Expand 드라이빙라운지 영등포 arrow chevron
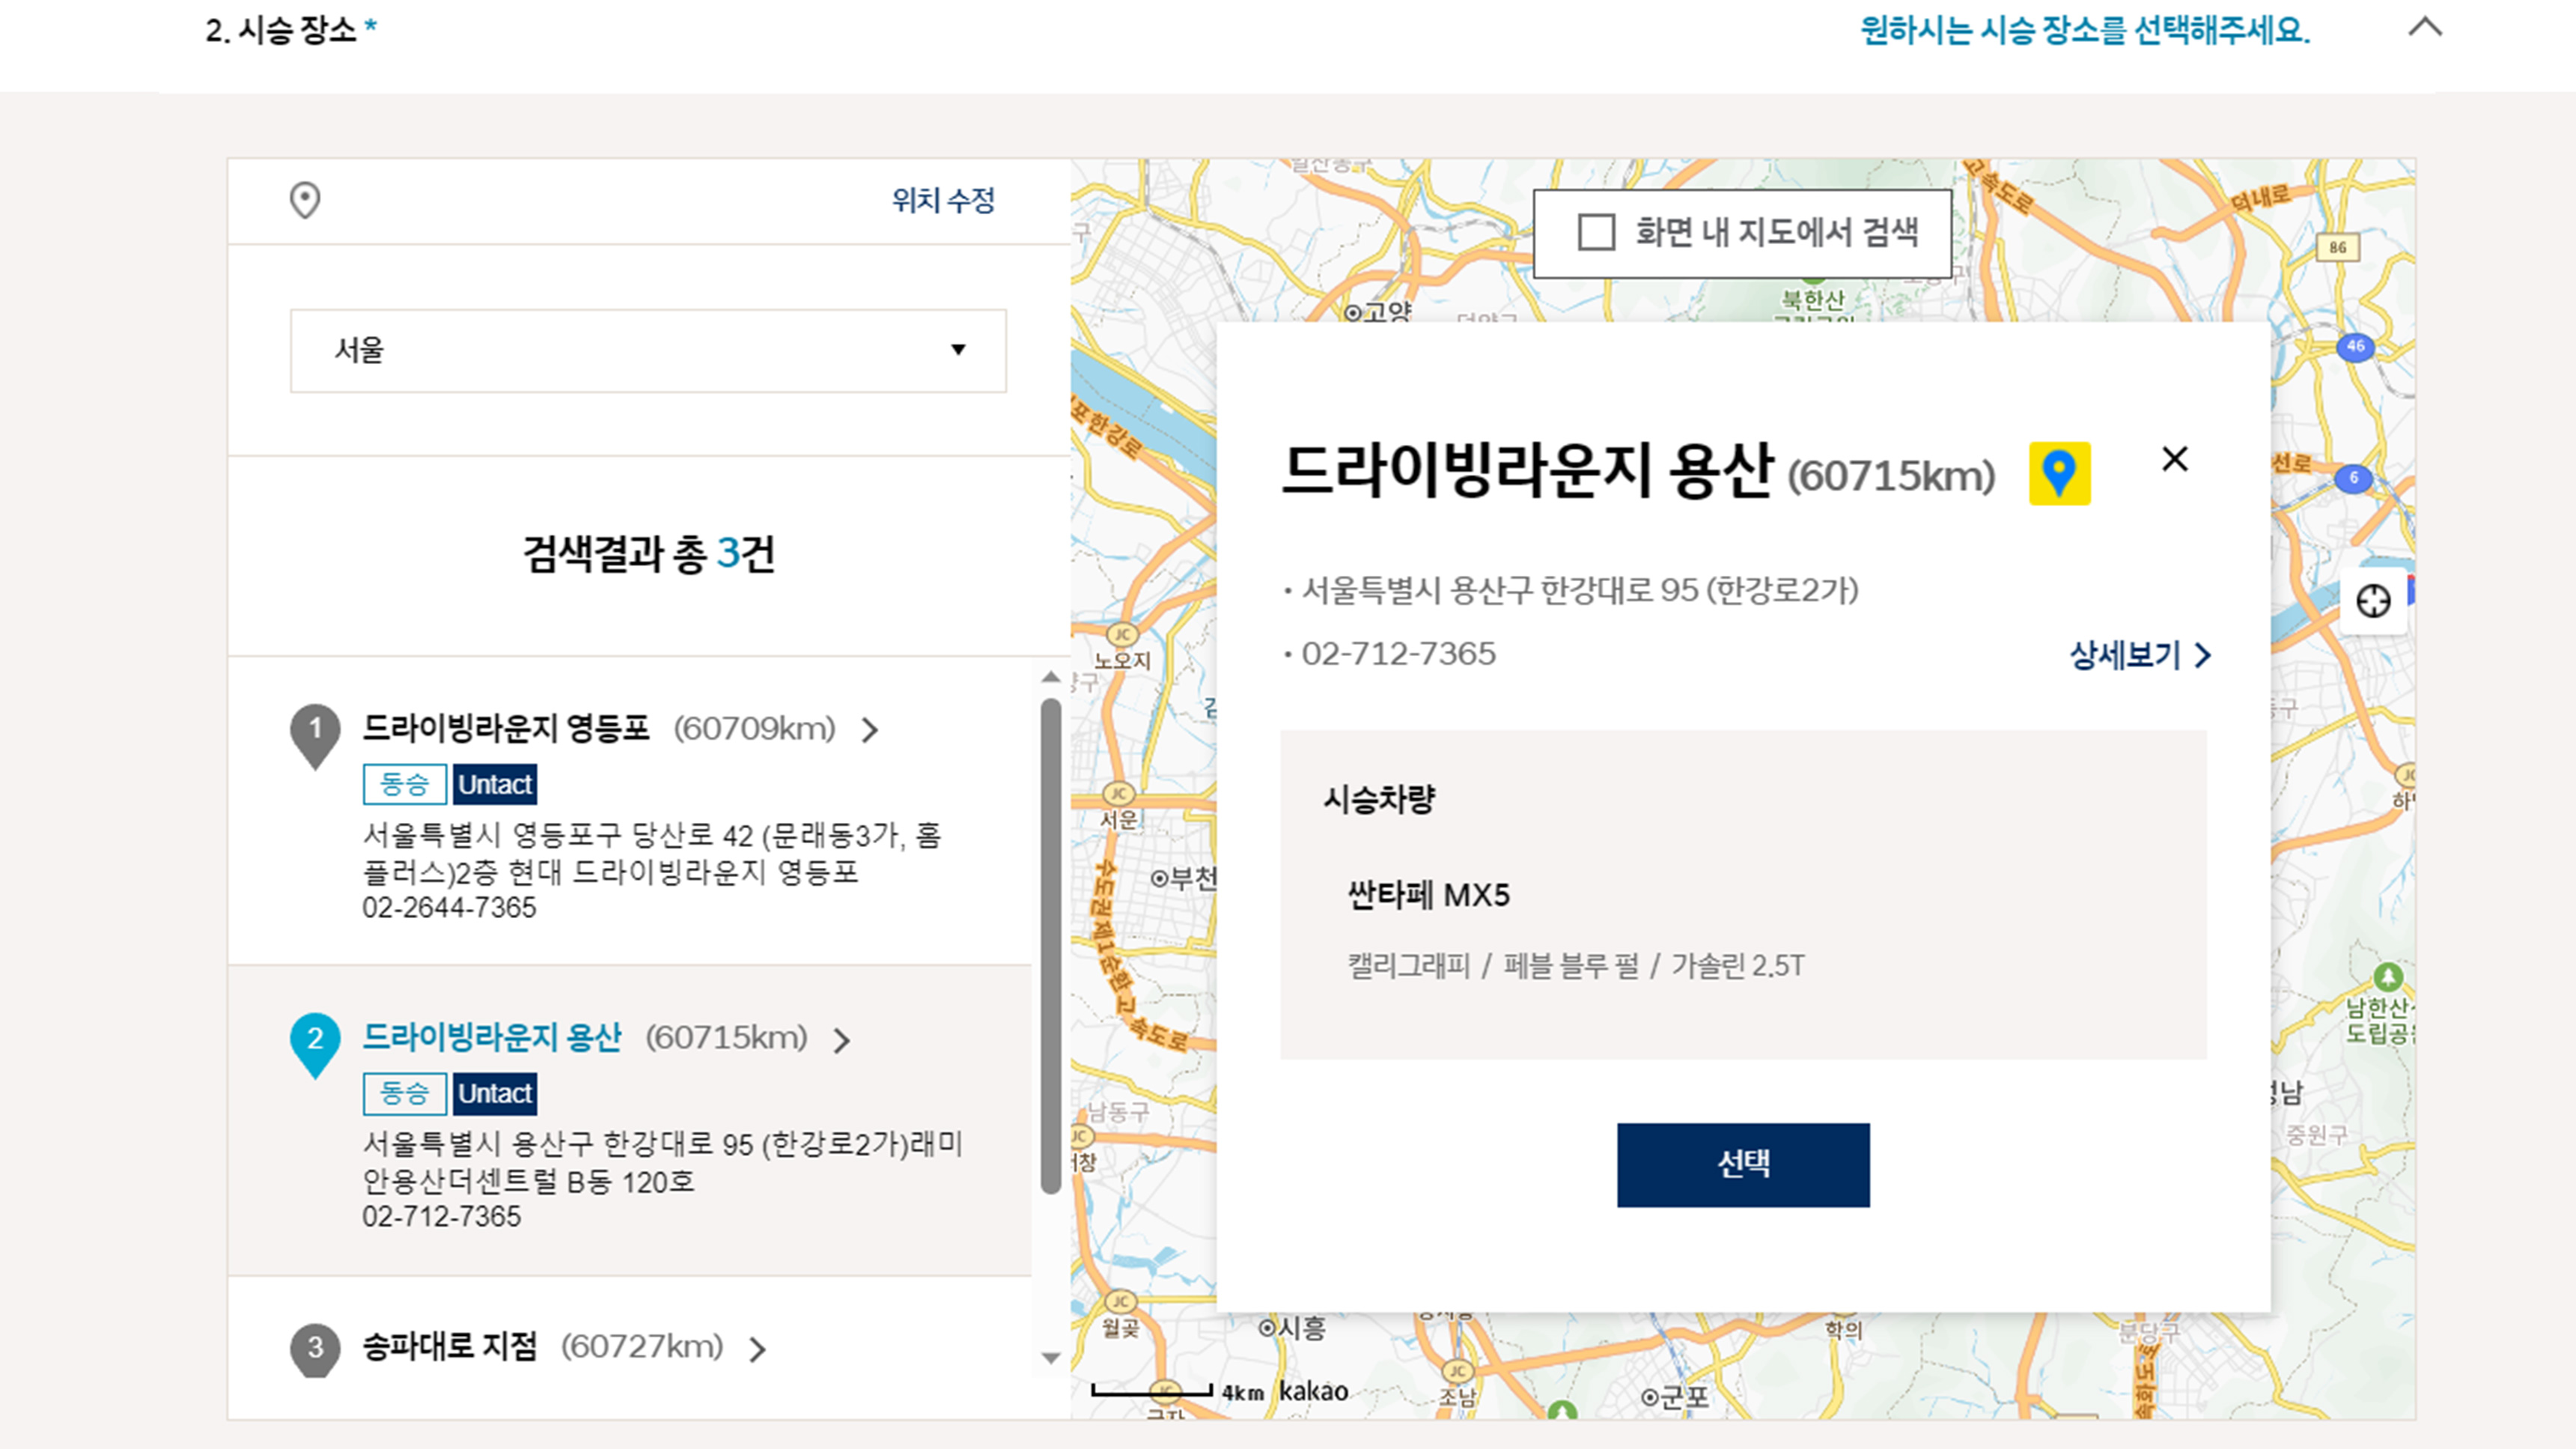Viewport: 2576px width, 1449px height. point(870,730)
